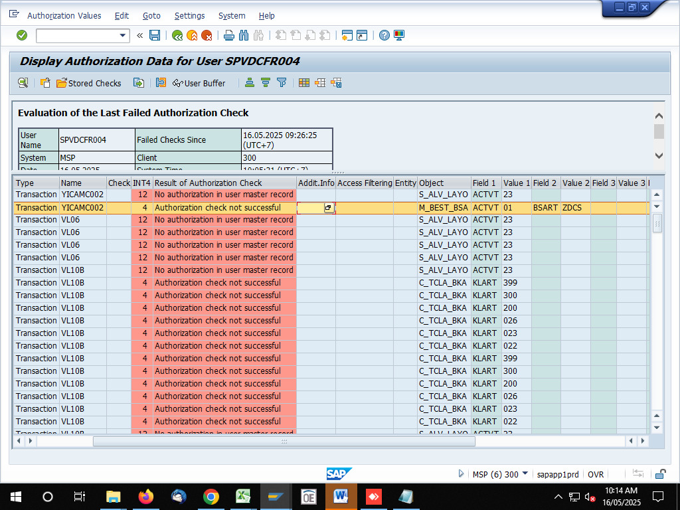This screenshot has height=510, width=680.
Task: Open the Stored Checks button
Action: (89, 83)
